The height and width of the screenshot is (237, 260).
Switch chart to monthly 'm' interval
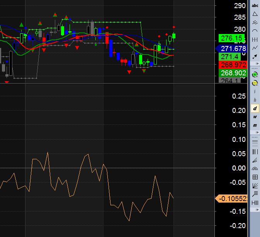[x=255, y=125]
